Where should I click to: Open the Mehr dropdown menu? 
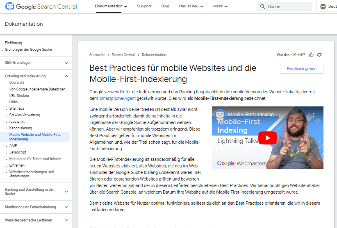pyautogui.click(x=220, y=6)
